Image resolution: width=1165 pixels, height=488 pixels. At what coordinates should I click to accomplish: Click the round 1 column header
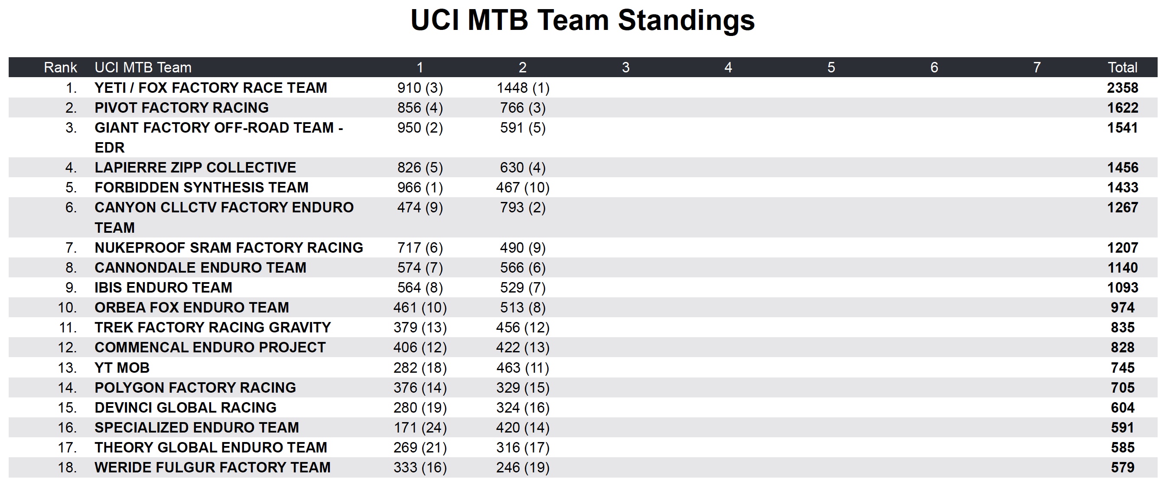pos(420,67)
